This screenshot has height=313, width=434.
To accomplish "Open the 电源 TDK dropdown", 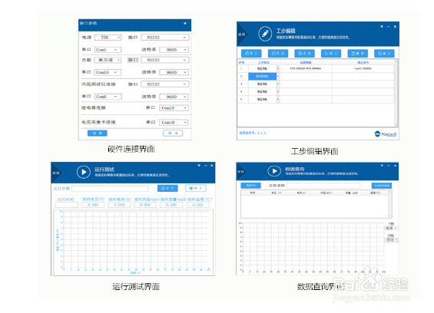I will click(x=108, y=38).
